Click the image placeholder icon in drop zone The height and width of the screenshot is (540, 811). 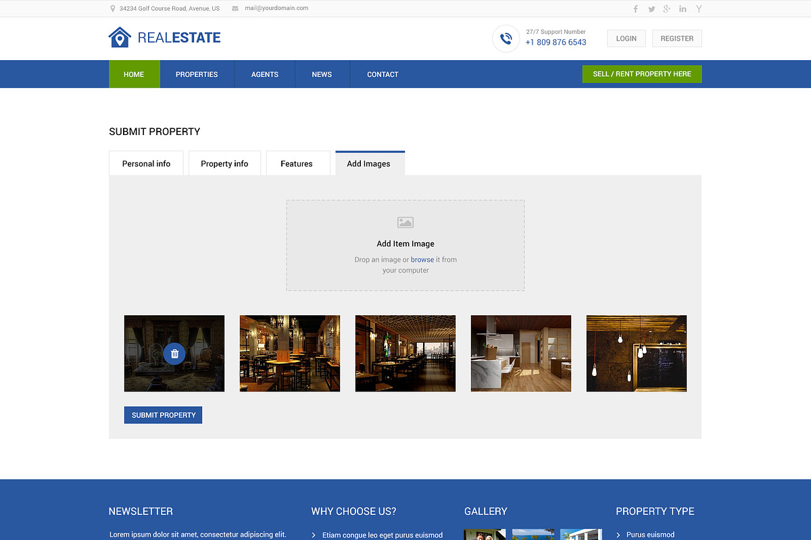click(x=405, y=222)
